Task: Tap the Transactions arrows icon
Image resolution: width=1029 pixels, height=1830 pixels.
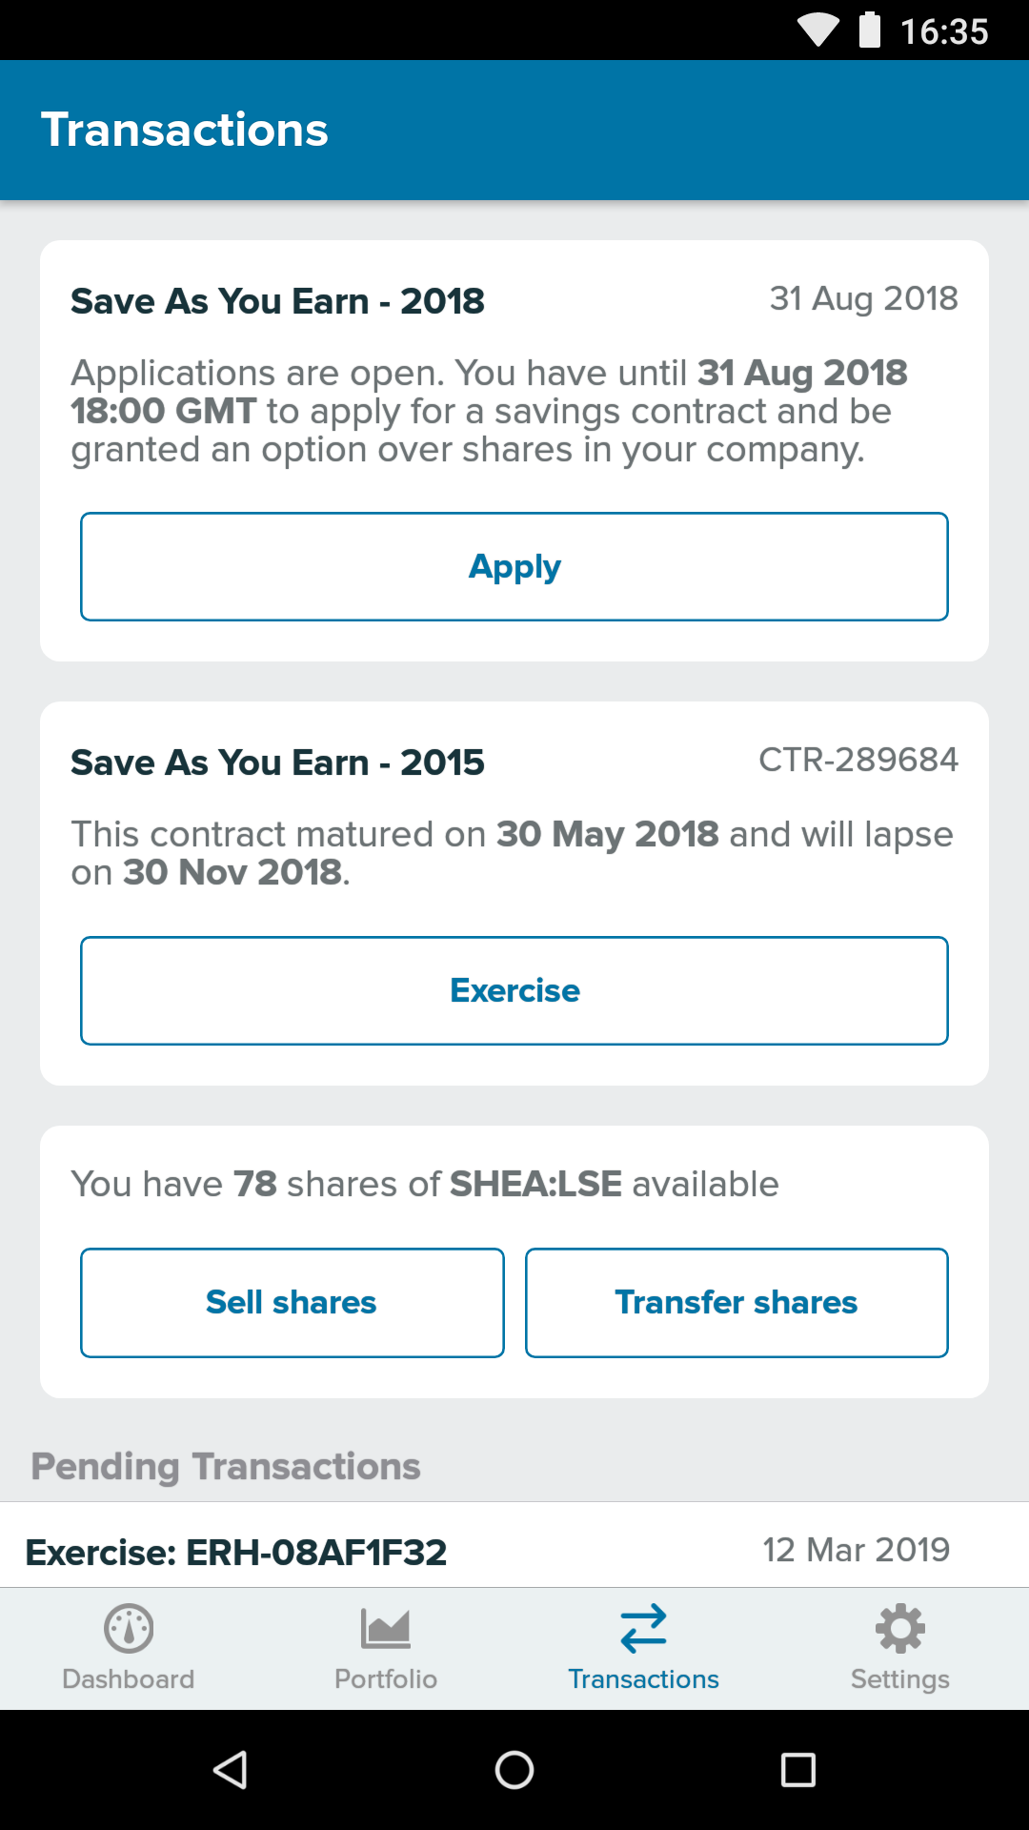Action: [x=643, y=1628]
